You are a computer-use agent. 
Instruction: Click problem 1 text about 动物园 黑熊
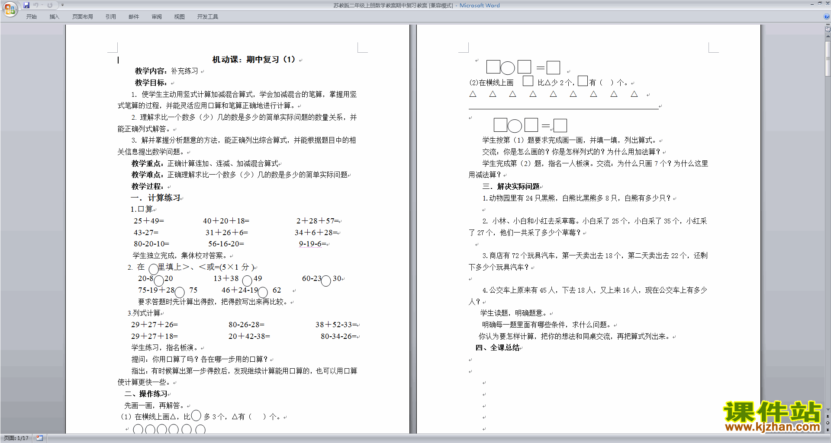click(577, 198)
